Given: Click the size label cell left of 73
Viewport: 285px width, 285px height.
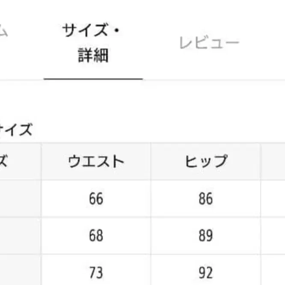Looking at the screenshot, I should pos(20,272).
